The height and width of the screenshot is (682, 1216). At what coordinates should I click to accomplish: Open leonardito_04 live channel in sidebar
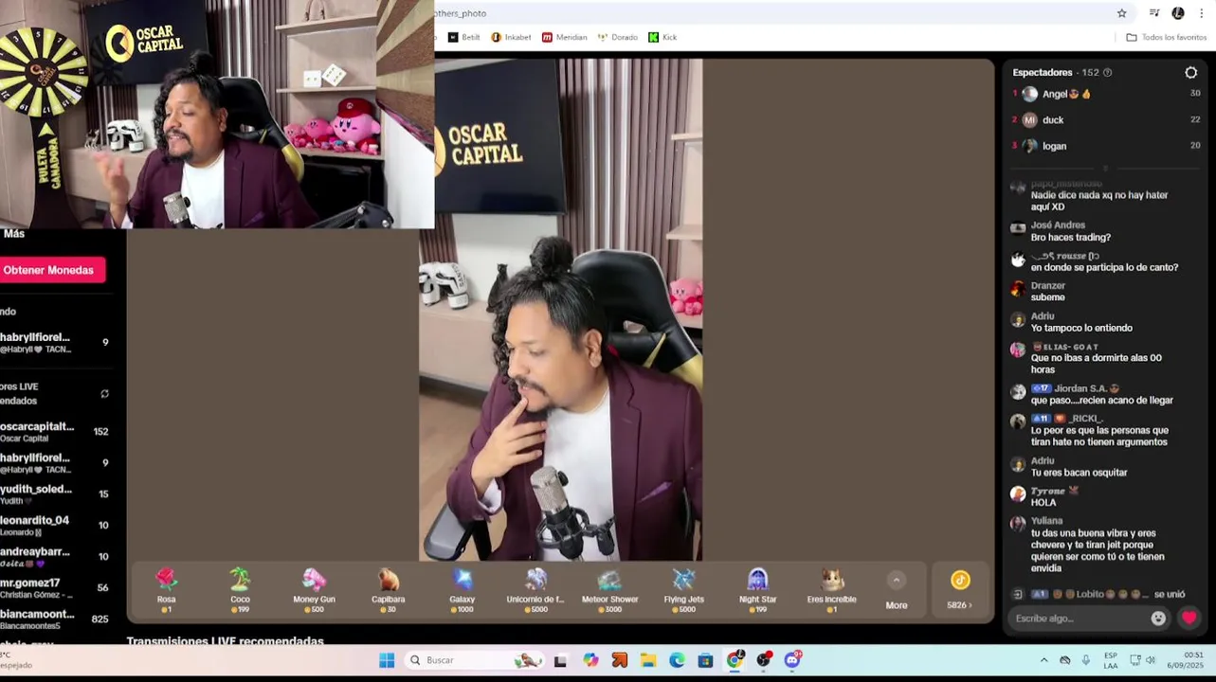[x=57, y=526]
